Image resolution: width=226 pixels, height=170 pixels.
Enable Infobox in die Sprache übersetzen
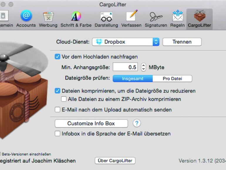click(57, 134)
